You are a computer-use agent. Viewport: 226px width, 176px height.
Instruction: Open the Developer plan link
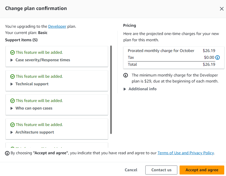click(x=57, y=26)
